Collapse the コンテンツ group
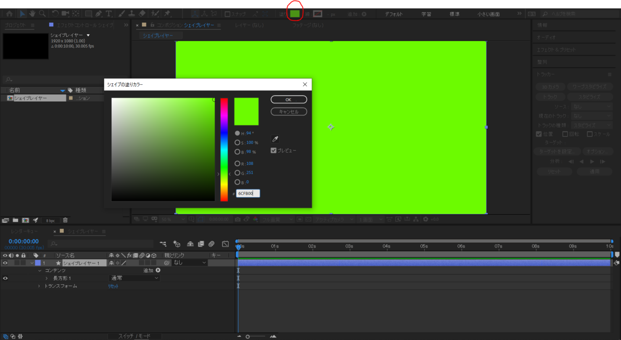The width and height of the screenshot is (621, 340). point(40,271)
